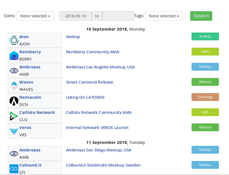Open the Aion Airdrop event link
Image resolution: width=229 pixels, height=175 pixels.
[73, 37]
